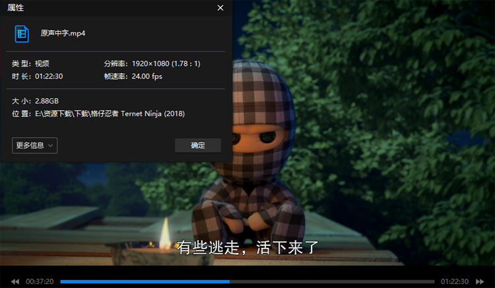Click the total duration 01:22:30 beside the progress bar
The width and height of the screenshot is (495, 288).
(455, 281)
